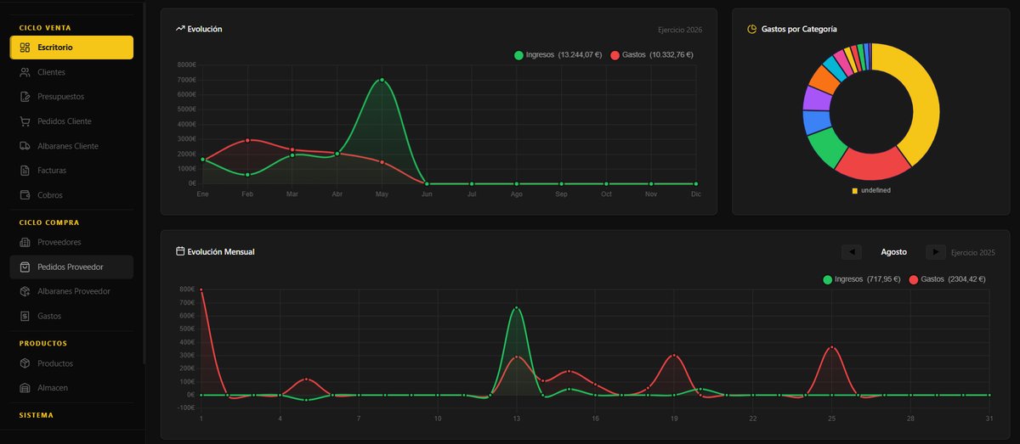
Task: Toggle Ingresos series in Evolución Mensual chart
Action: [x=861, y=278]
